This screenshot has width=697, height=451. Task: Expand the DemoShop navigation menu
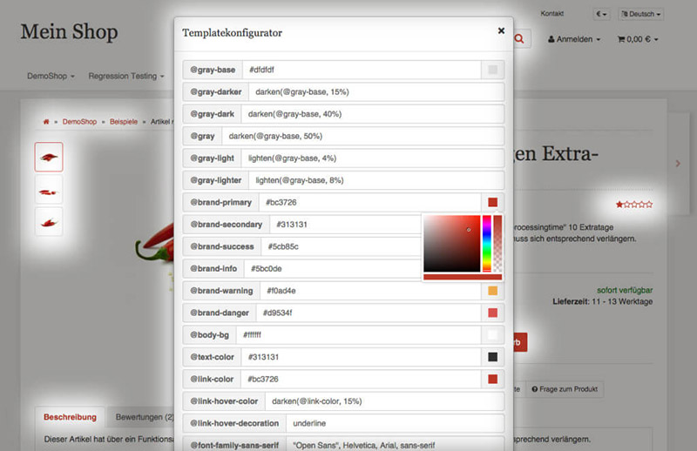pos(49,77)
